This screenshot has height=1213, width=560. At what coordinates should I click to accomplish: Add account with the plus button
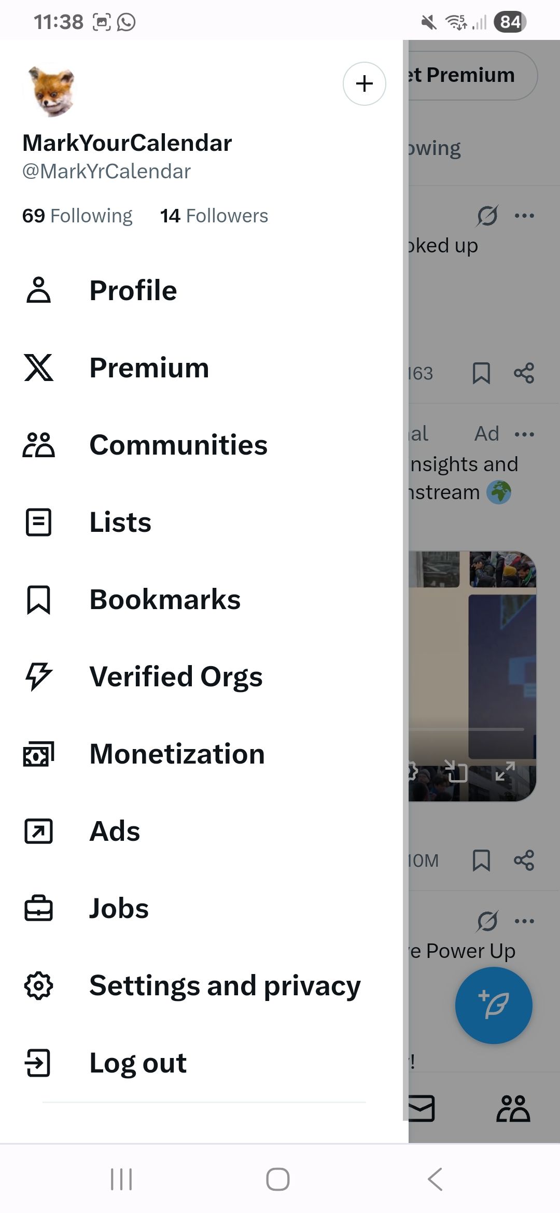[365, 83]
